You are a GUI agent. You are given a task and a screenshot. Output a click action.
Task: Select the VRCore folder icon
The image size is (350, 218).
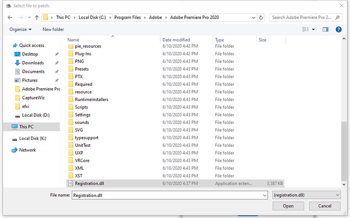tap(71, 160)
